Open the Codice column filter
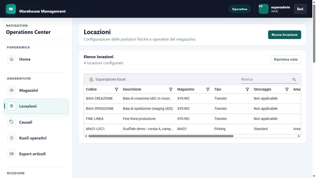 point(116,89)
